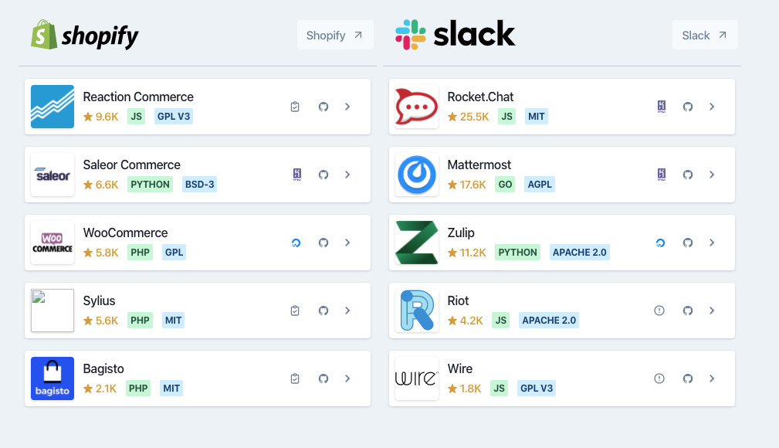The height and width of the screenshot is (448, 779).
Task: Expand Bagisto details chevron
Action: 347,378
